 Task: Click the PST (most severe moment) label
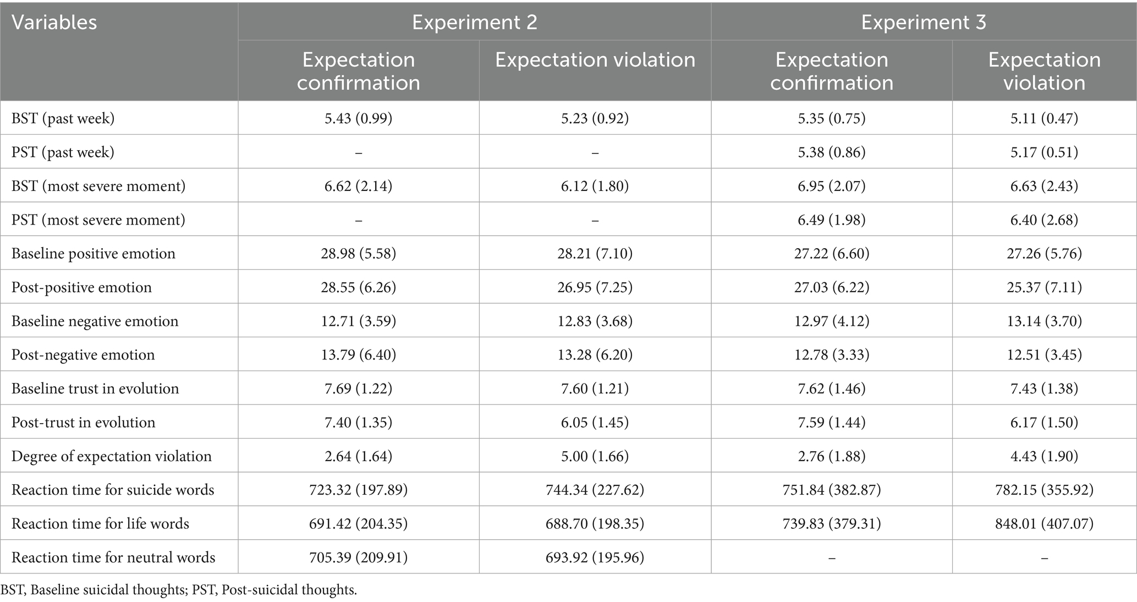98,220
